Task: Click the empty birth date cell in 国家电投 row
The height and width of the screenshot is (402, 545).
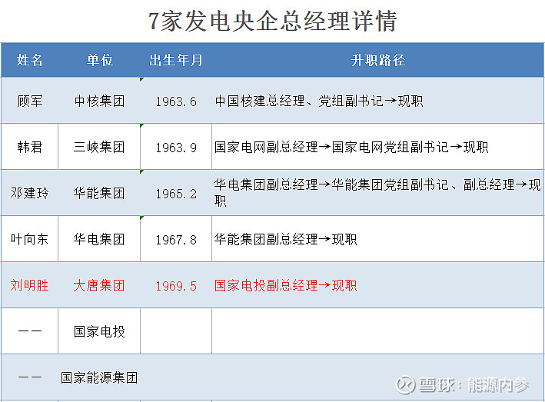Action: coord(176,331)
